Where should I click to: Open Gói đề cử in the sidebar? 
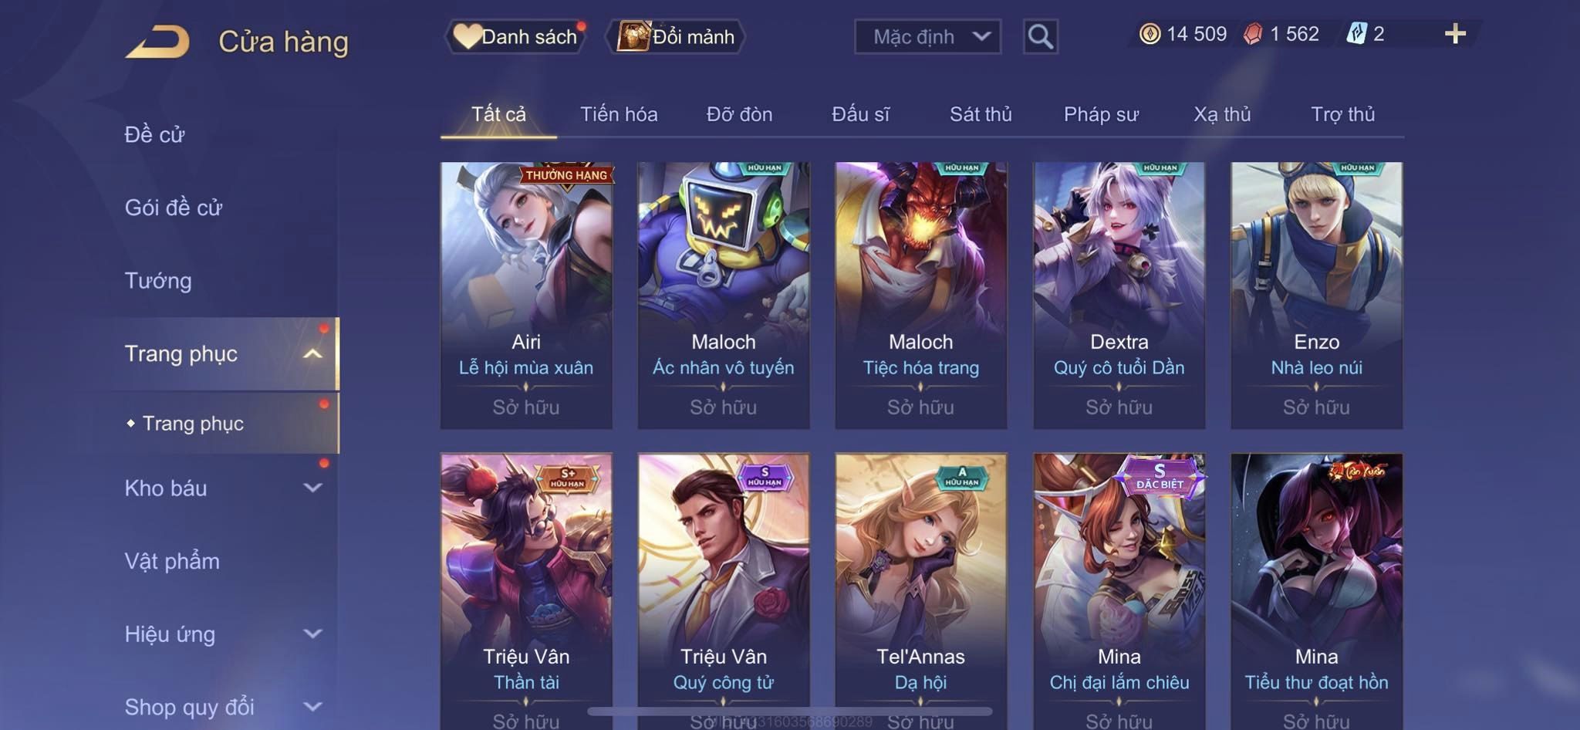point(174,208)
